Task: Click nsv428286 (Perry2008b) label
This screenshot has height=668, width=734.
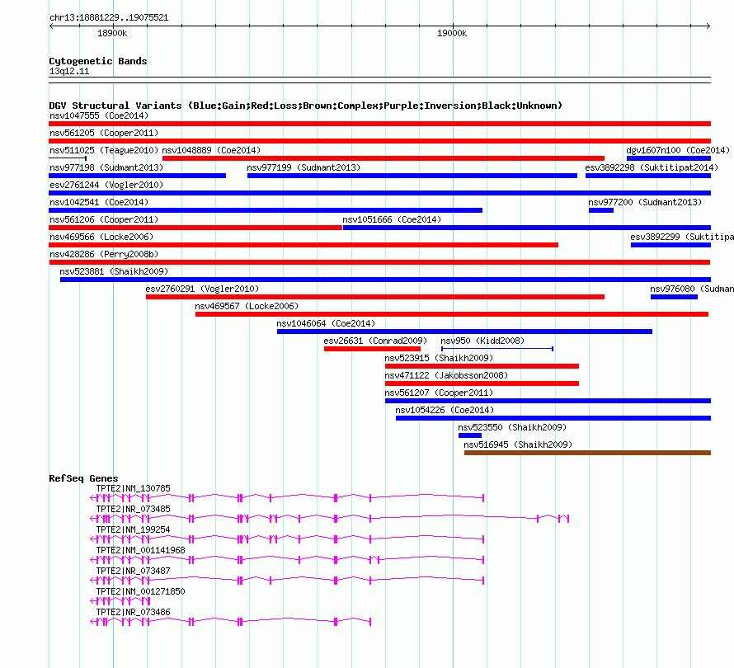Action: [x=104, y=254]
